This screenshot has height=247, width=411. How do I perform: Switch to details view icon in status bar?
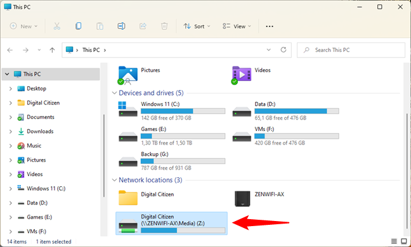pyautogui.click(x=394, y=241)
